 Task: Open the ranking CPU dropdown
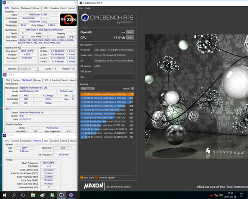pos(88,89)
